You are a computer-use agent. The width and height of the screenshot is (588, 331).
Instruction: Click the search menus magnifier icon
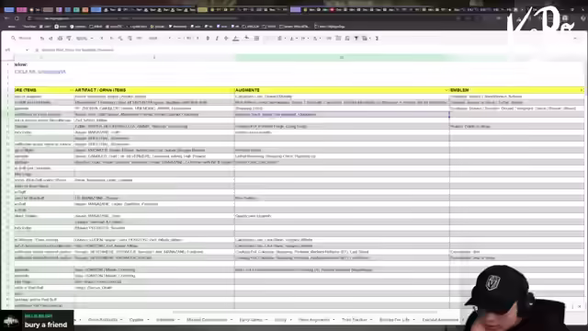(x=14, y=39)
